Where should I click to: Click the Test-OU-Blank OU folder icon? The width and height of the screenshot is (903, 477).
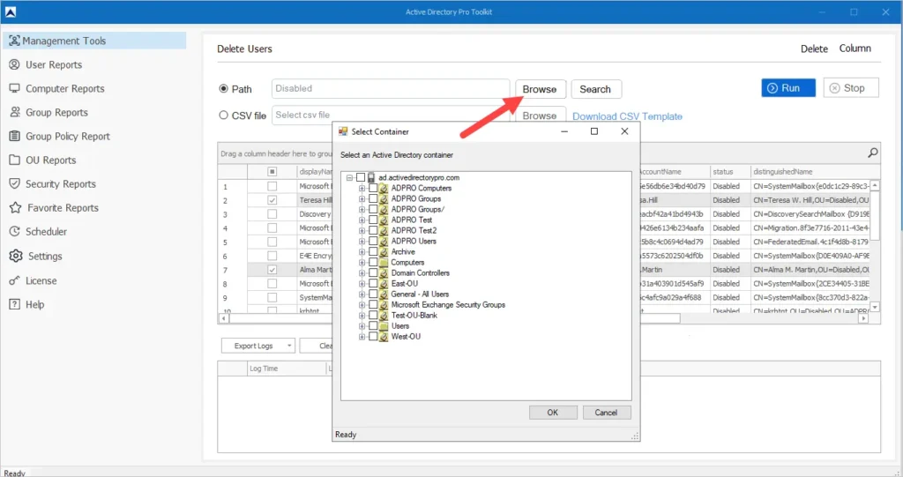click(384, 315)
